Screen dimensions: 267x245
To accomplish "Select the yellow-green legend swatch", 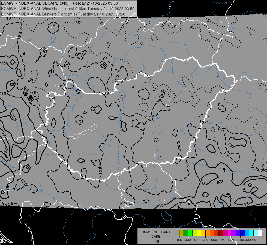I will click(195, 233).
